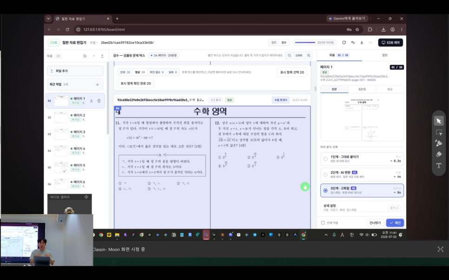Switch preview to 비교 tab

coord(390,89)
